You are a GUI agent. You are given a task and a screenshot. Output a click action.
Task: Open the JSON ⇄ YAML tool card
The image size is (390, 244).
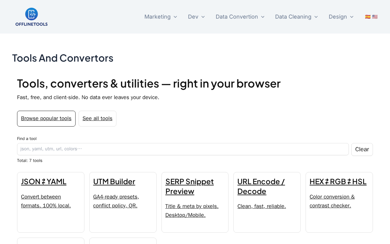click(44, 181)
